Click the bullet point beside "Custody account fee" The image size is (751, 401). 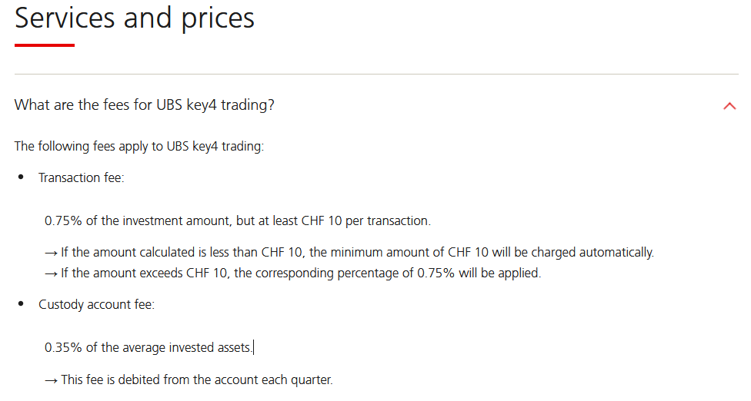21,304
